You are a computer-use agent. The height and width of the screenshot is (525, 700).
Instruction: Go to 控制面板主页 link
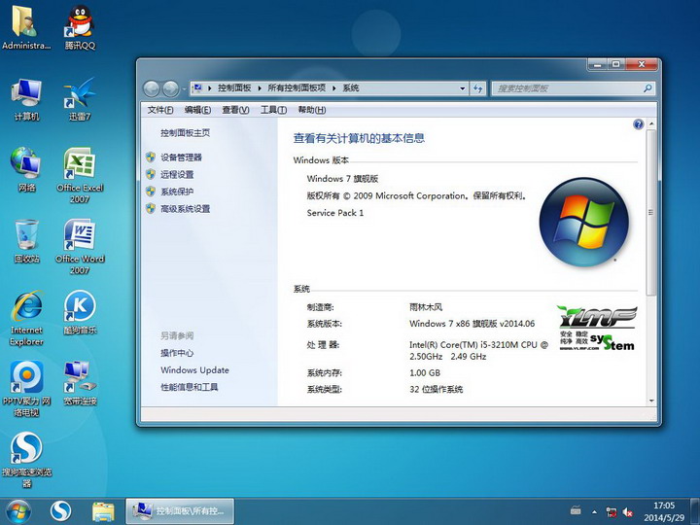point(186,132)
